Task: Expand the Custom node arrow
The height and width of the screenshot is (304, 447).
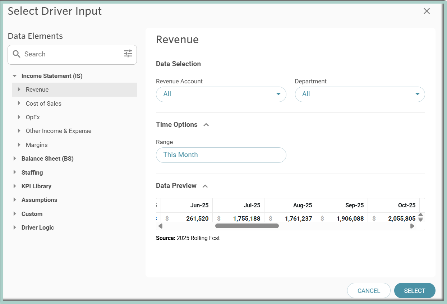Action: point(15,214)
